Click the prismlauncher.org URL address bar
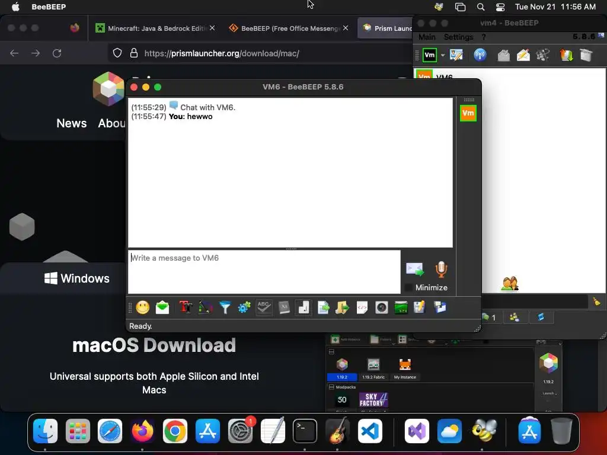 [x=222, y=53]
